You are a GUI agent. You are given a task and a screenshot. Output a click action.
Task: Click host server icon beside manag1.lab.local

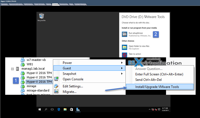click(x=18, y=69)
